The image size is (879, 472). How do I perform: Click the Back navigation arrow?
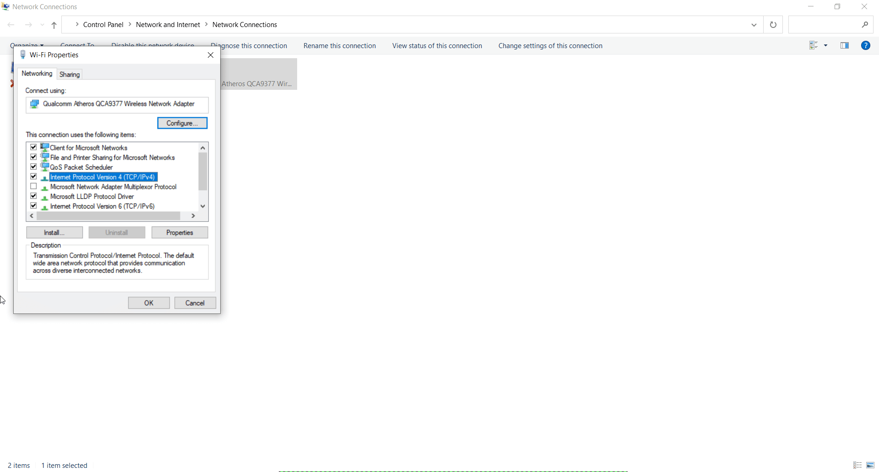coord(11,25)
